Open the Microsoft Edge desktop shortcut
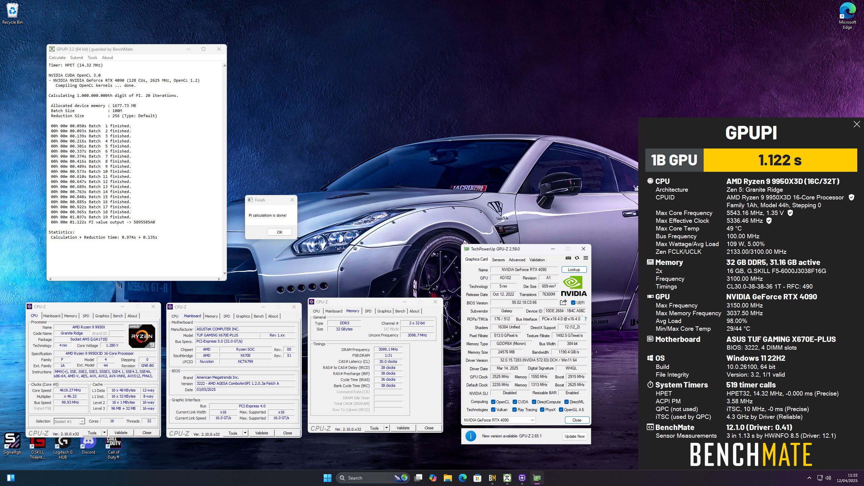This screenshot has width=864, height=486. 847,16
